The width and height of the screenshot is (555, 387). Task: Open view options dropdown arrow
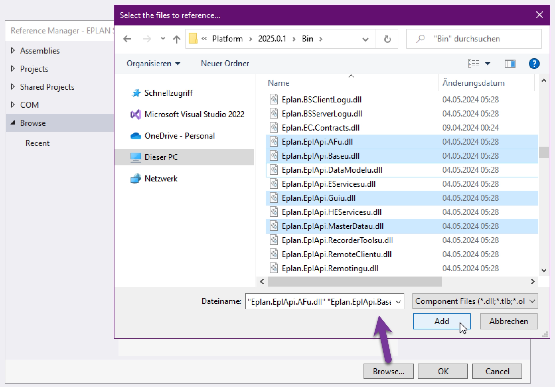point(488,64)
